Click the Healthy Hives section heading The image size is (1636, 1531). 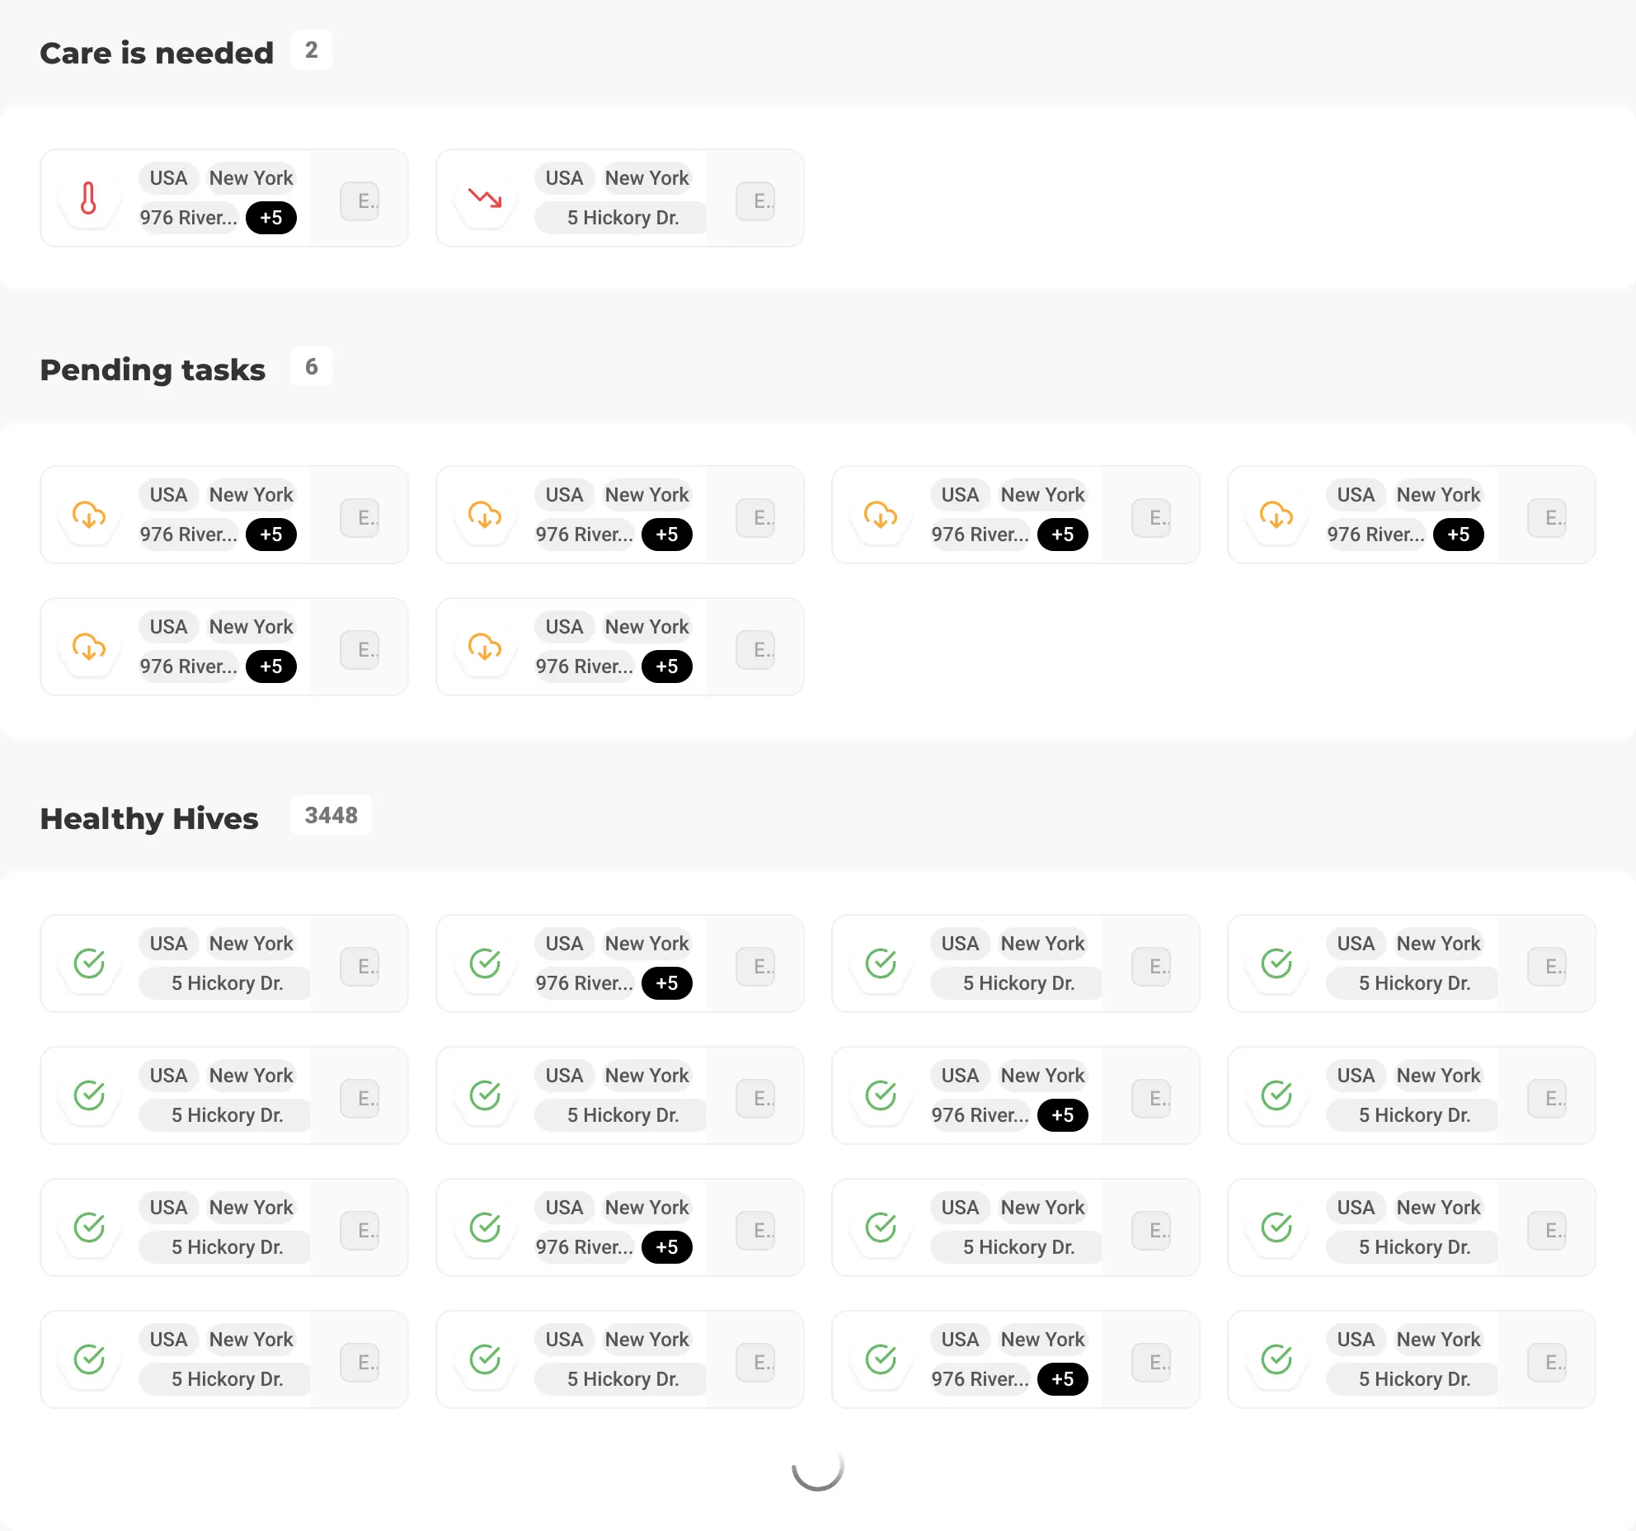click(x=149, y=819)
